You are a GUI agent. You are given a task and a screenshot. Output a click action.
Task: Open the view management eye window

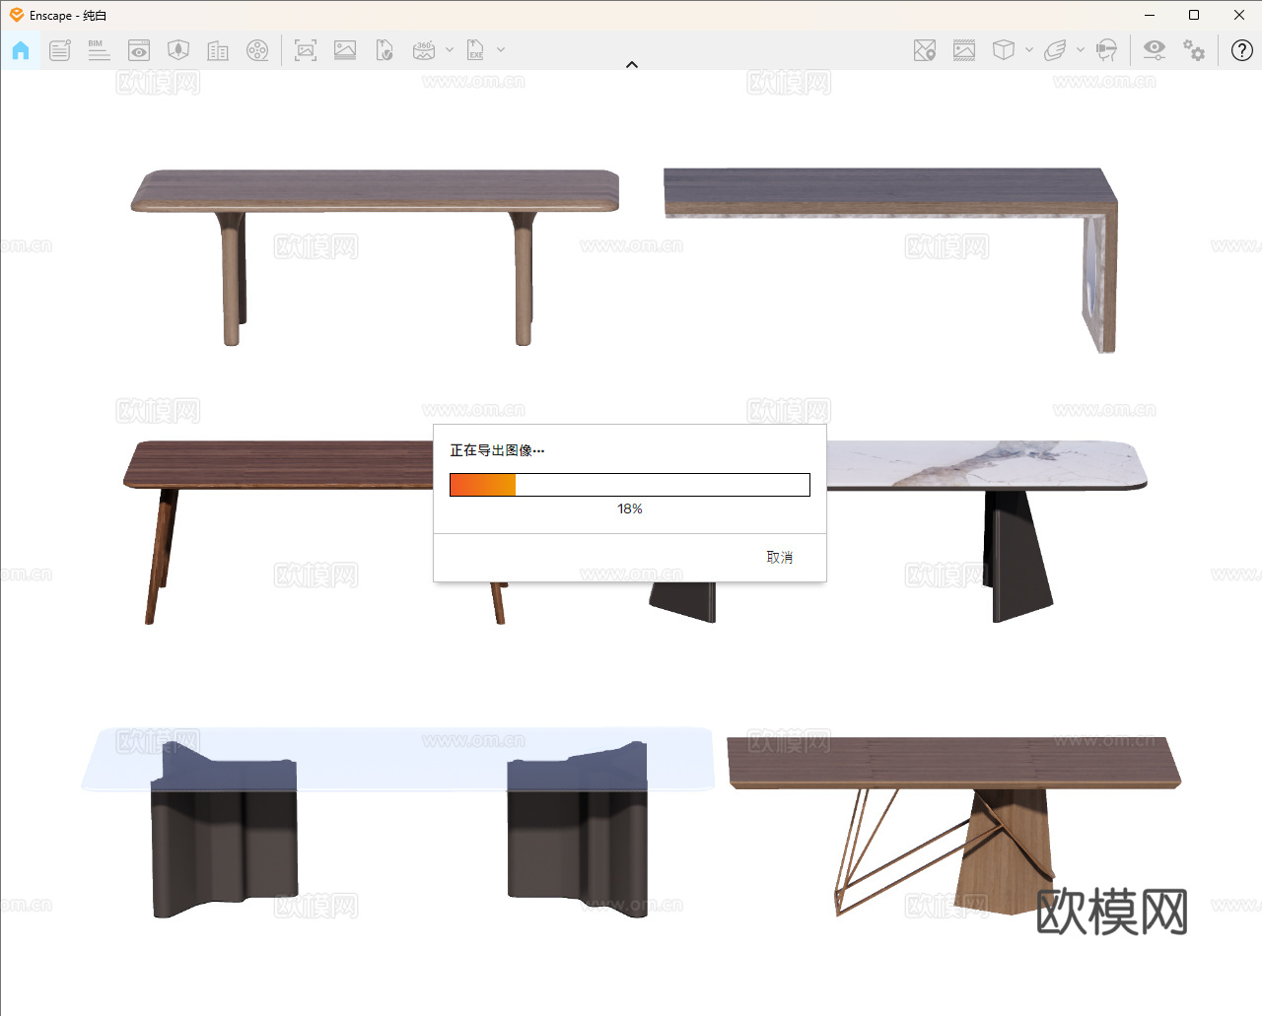click(139, 50)
